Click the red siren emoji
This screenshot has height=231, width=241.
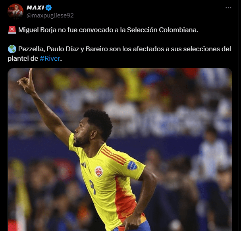tap(12, 30)
